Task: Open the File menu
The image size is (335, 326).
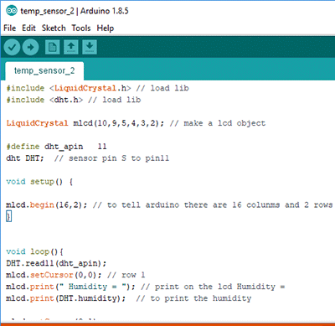Action: click(9, 28)
